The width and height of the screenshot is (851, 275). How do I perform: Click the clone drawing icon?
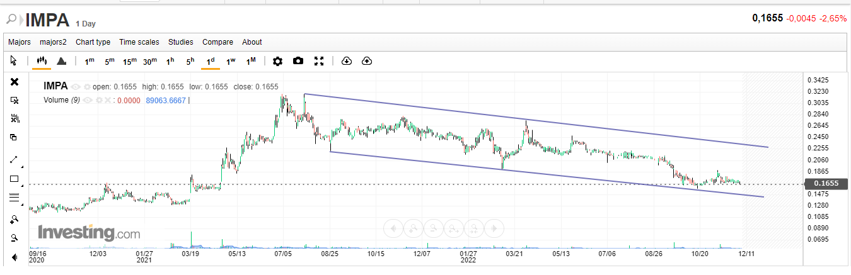tap(14, 137)
